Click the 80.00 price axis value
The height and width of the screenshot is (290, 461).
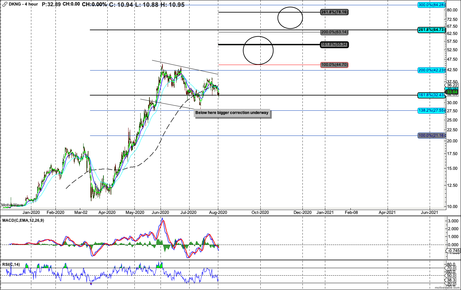[x=452, y=10]
